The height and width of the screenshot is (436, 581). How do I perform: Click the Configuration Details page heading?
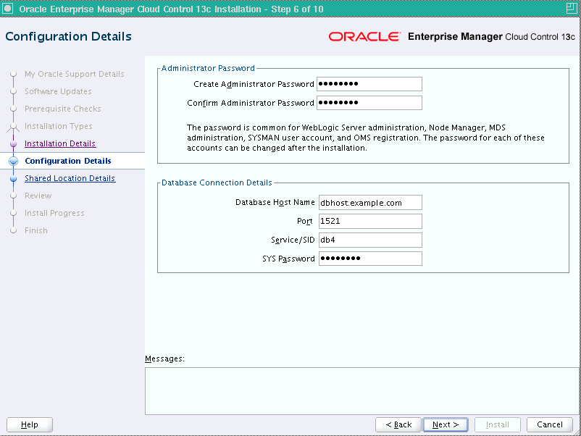click(69, 36)
